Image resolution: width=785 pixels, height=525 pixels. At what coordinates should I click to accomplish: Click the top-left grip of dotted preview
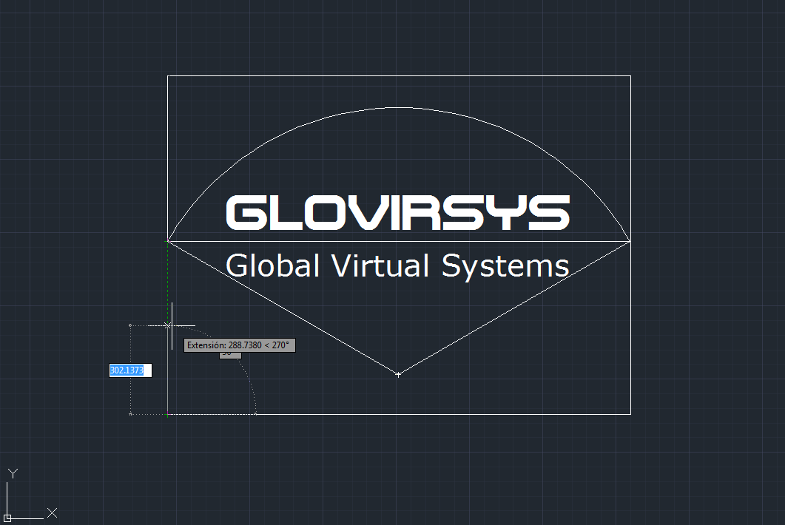click(x=130, y=325)
